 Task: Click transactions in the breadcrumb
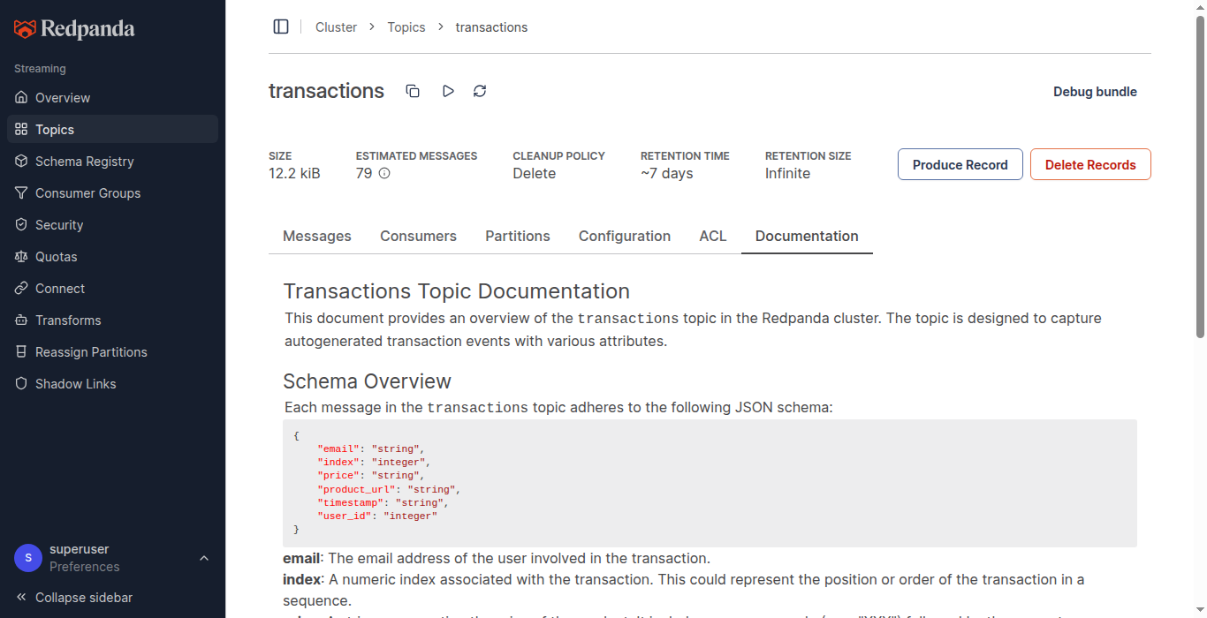(x=491, y=27)
